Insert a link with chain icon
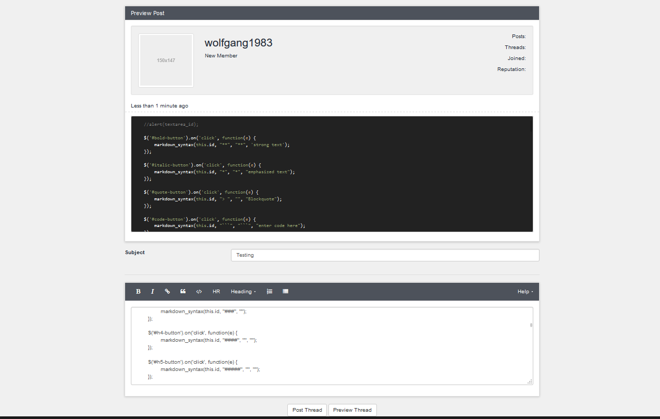The height and width of the screenshot is (419, 660). 167,292
